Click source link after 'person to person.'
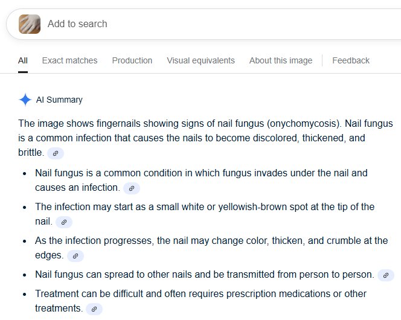The height and width of the screenshot is (320, 401). 386,275
